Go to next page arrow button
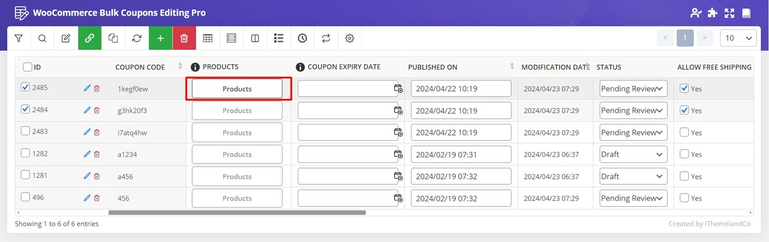 click(705, 38)
